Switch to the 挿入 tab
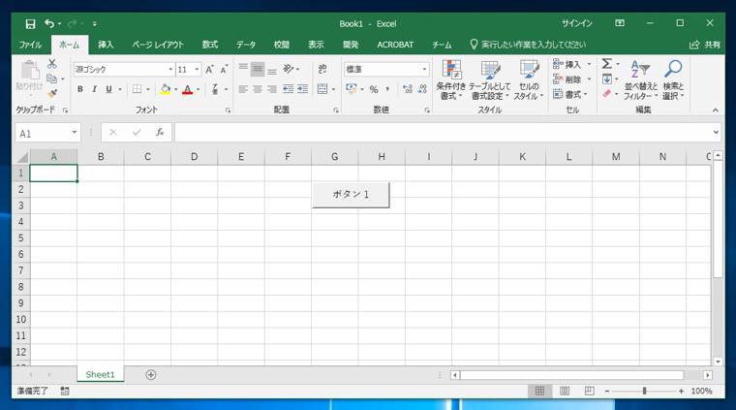Image resolution: width=736 pixels, height=410 pixels. (106, 45)
